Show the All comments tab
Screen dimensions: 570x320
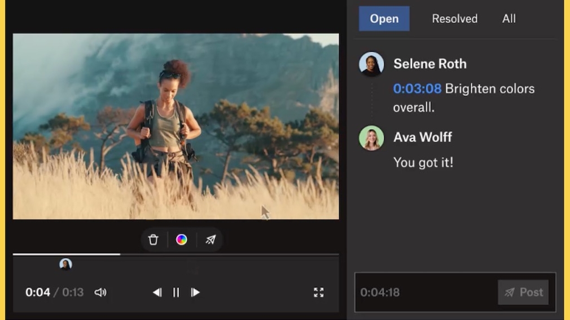point(508,19)
